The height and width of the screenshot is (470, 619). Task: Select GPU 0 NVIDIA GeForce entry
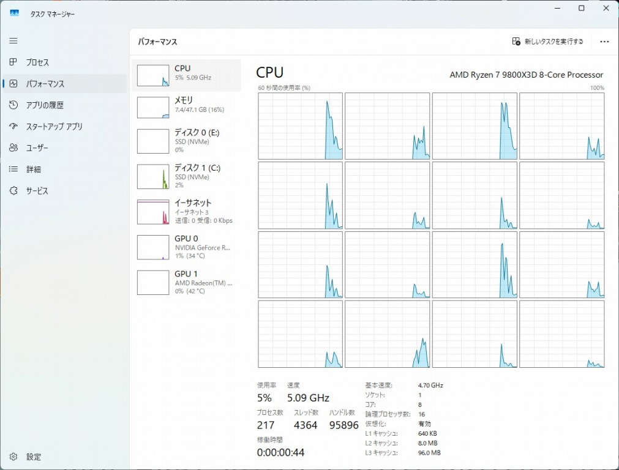(187, 247)
